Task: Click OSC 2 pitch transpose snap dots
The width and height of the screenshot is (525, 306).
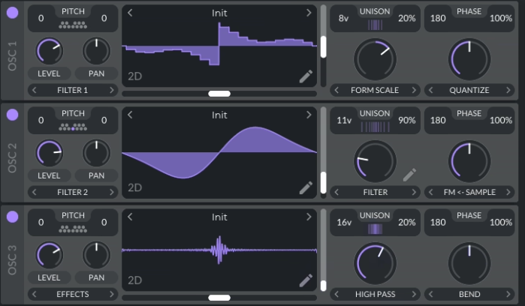Action: (73, 127)
